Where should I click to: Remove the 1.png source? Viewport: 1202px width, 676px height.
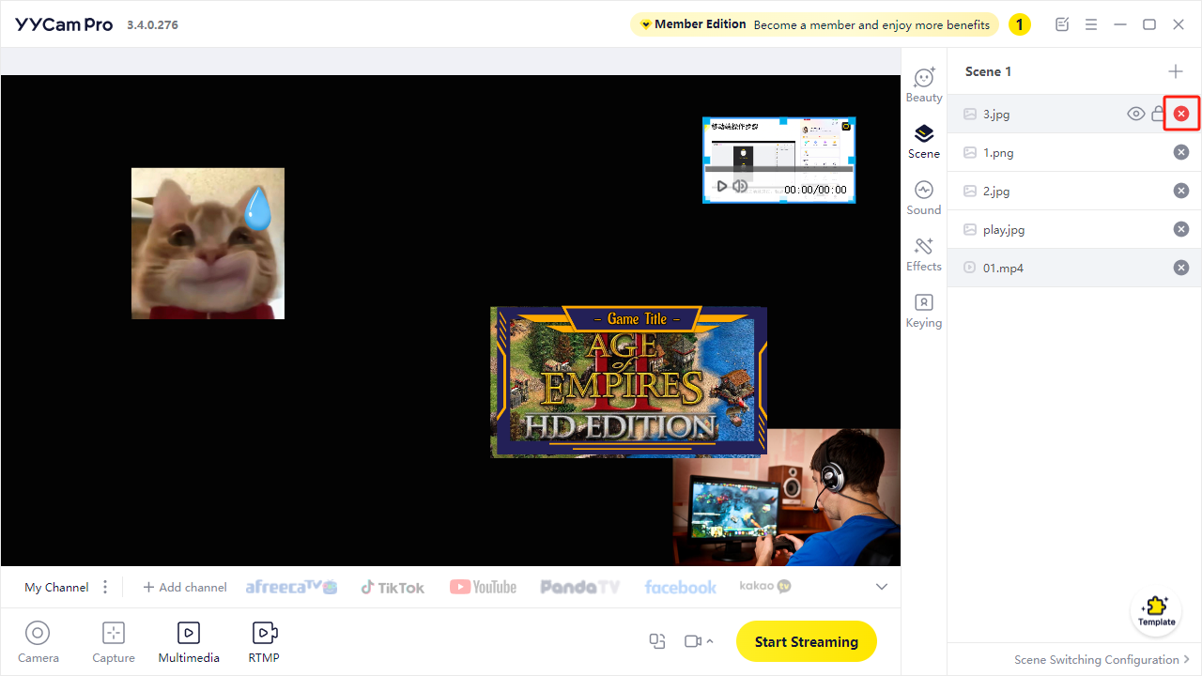(1181, 152)
